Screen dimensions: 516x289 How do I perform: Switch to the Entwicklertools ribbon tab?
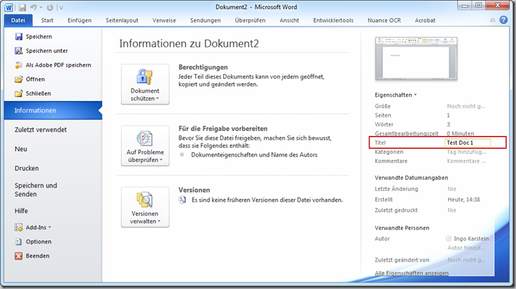333,21
